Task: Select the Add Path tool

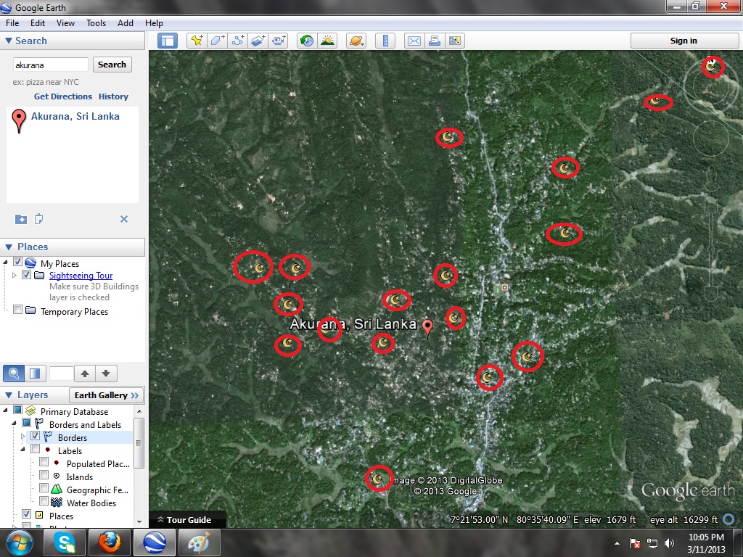Action: tap(237, 41)
